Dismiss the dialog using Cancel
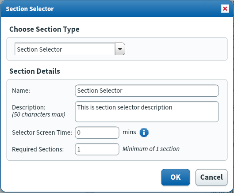Image resolution: width=234 pixels, height=193 pixels. coord(211,177)
